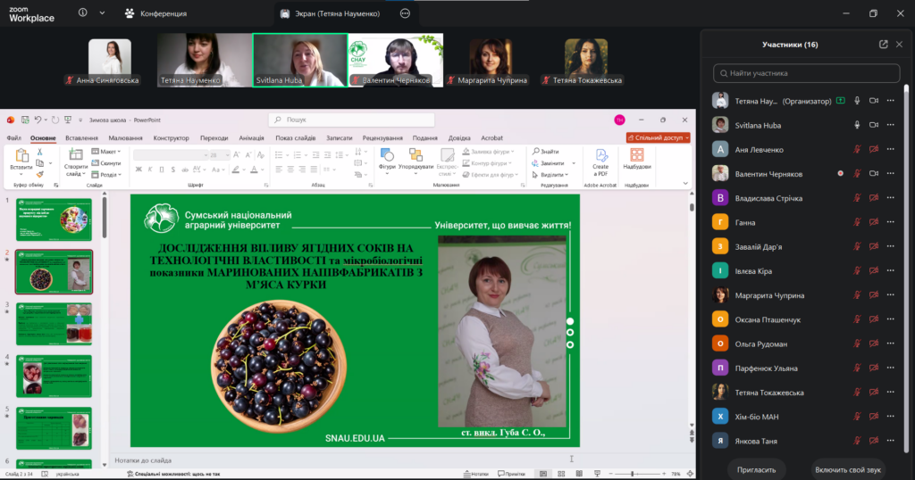Clear formatting icon in font group
The image size is (915, 480).
point(260,155)
